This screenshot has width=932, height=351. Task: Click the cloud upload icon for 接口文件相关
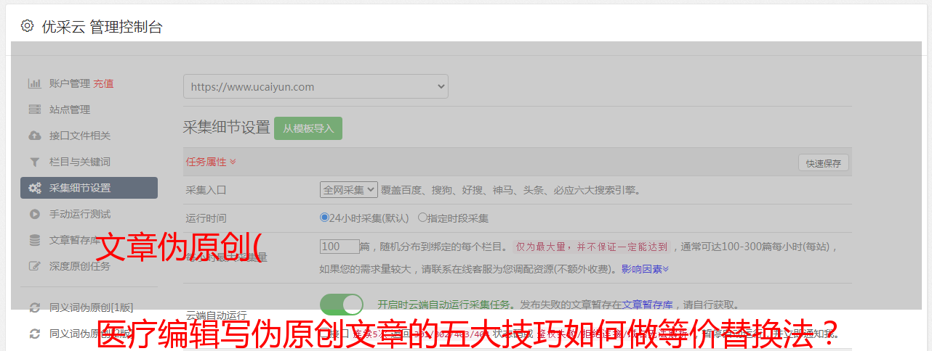click(34, 136)
